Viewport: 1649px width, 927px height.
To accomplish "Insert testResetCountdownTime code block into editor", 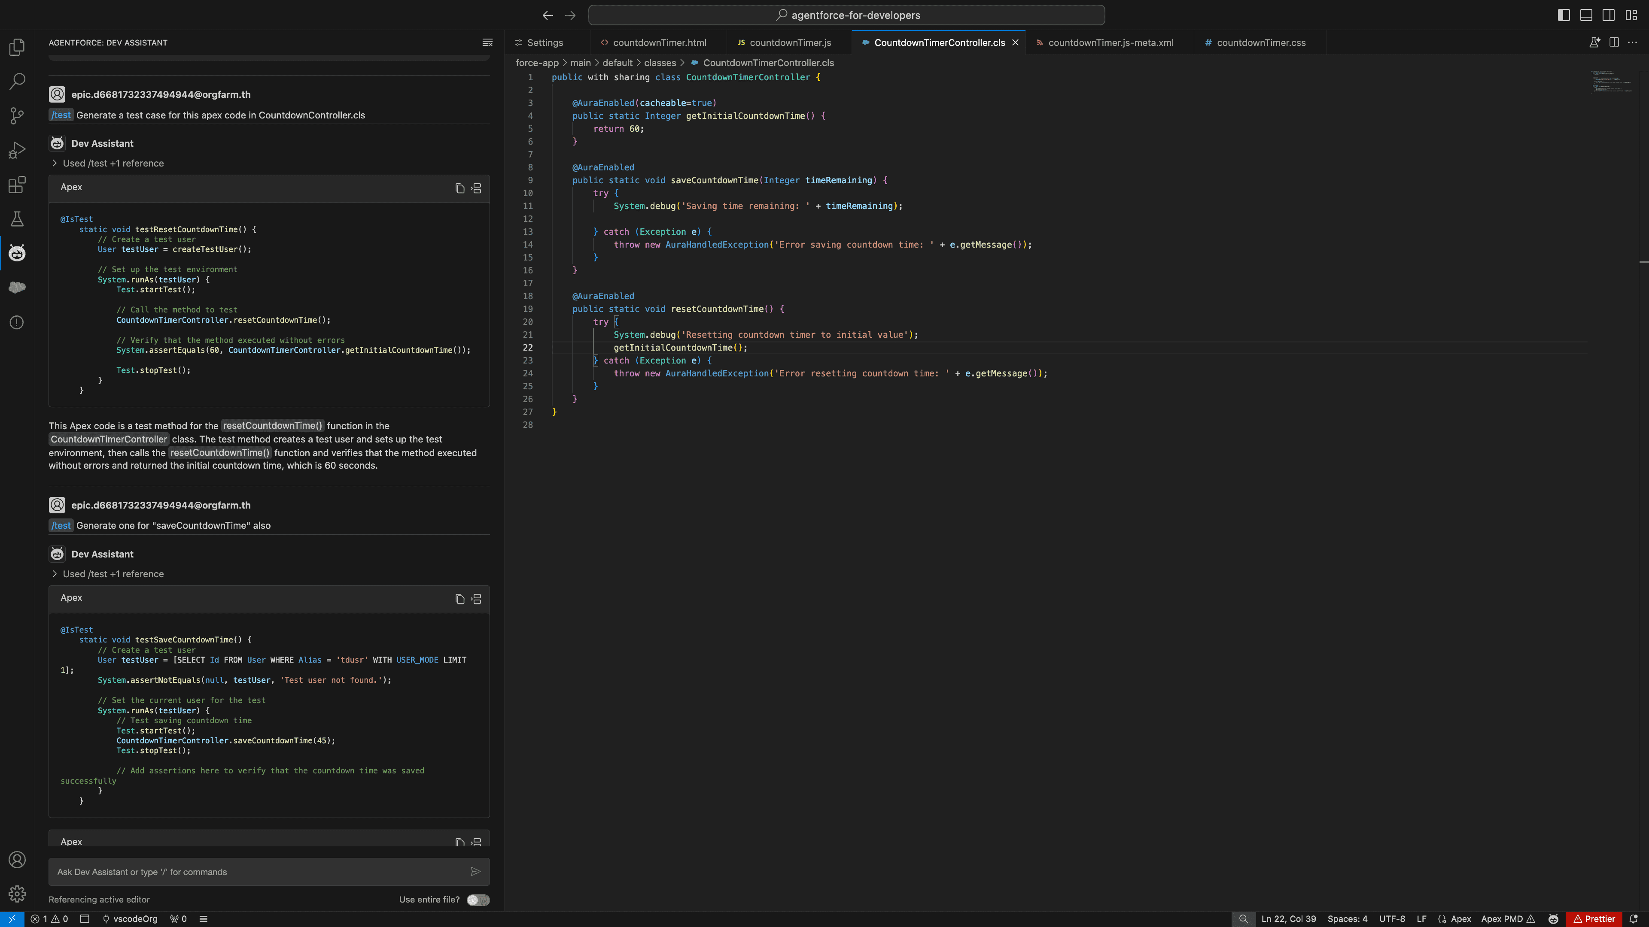I will tap(476, 188).
